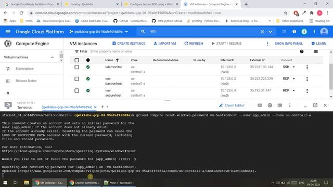The height and width of the screenshot is (187, 333).
Task: Open Cloud Shell terminal settings gear
Action: [x=270, y=105]
